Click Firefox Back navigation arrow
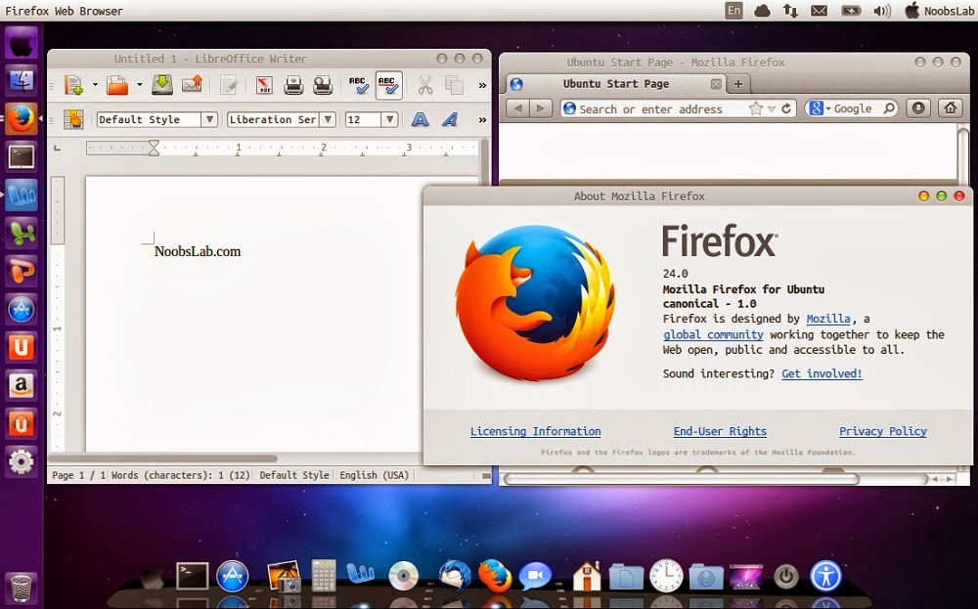 [x=518, y=109]
